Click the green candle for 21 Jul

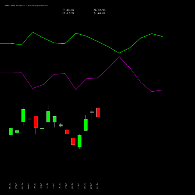coord(80,141)
